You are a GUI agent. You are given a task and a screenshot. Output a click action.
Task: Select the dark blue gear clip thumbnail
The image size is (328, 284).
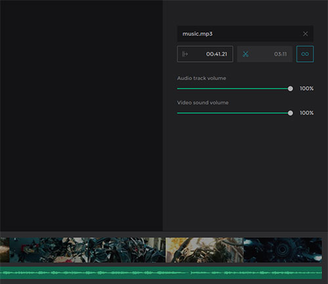click(283, 250)
